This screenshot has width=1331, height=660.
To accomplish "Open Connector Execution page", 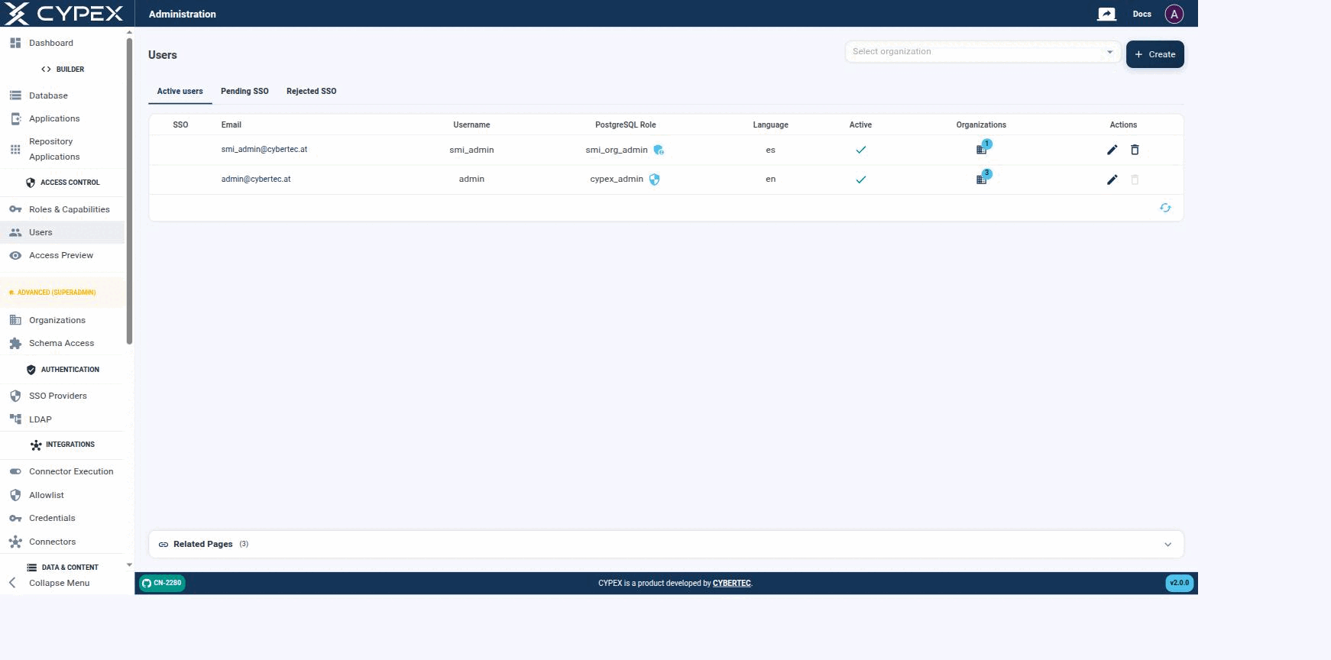I will point(62,471).
